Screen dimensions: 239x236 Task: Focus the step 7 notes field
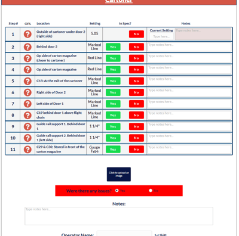pos(189,104)
